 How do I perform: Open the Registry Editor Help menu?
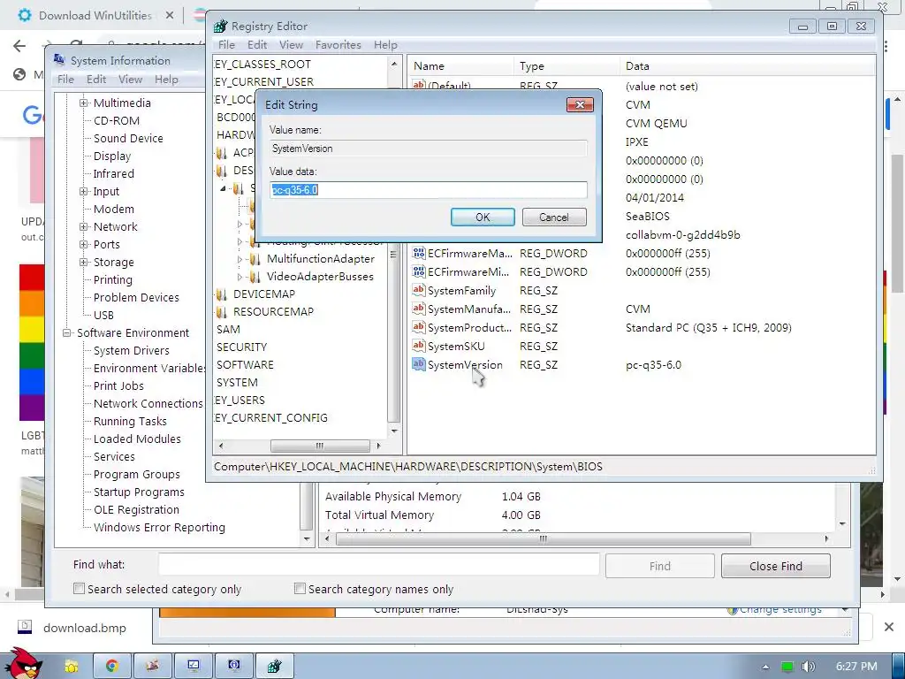[x=385, y=44]
